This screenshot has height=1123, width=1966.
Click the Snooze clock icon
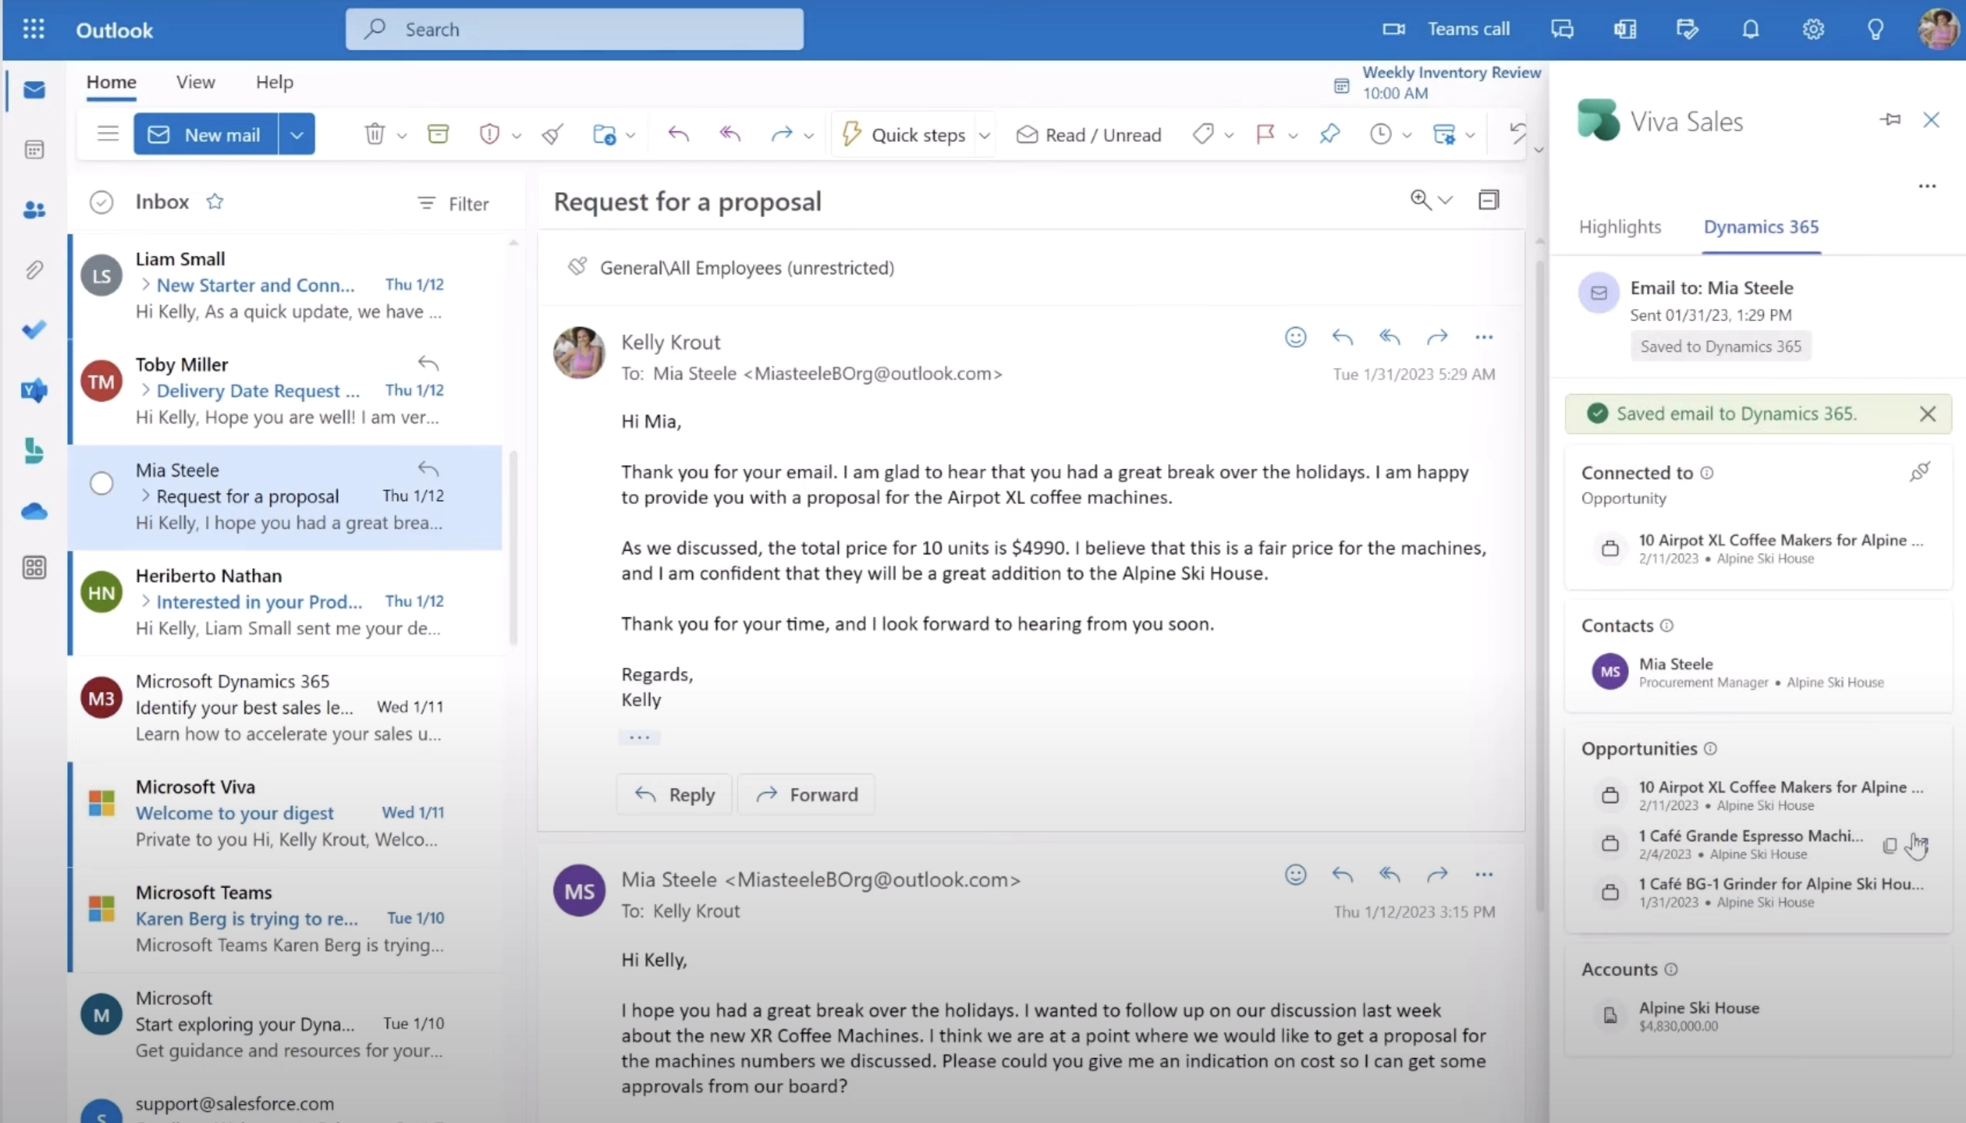(1381, 134)
